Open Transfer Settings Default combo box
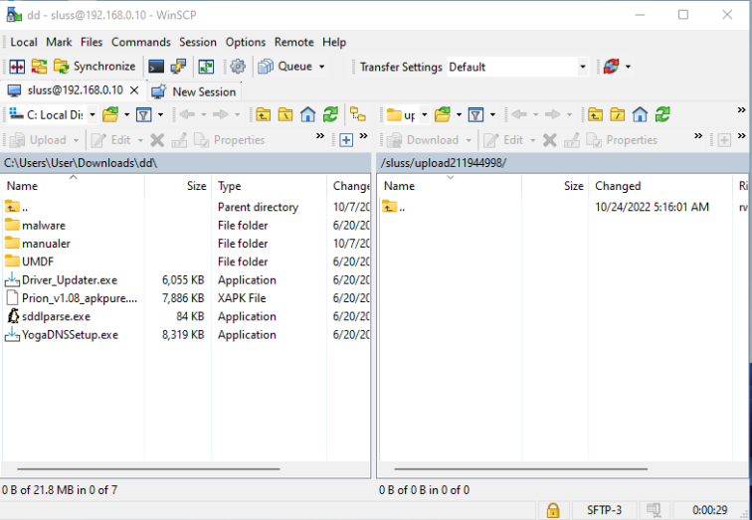This screenshot has width=752, height=520. pos(517,67)
